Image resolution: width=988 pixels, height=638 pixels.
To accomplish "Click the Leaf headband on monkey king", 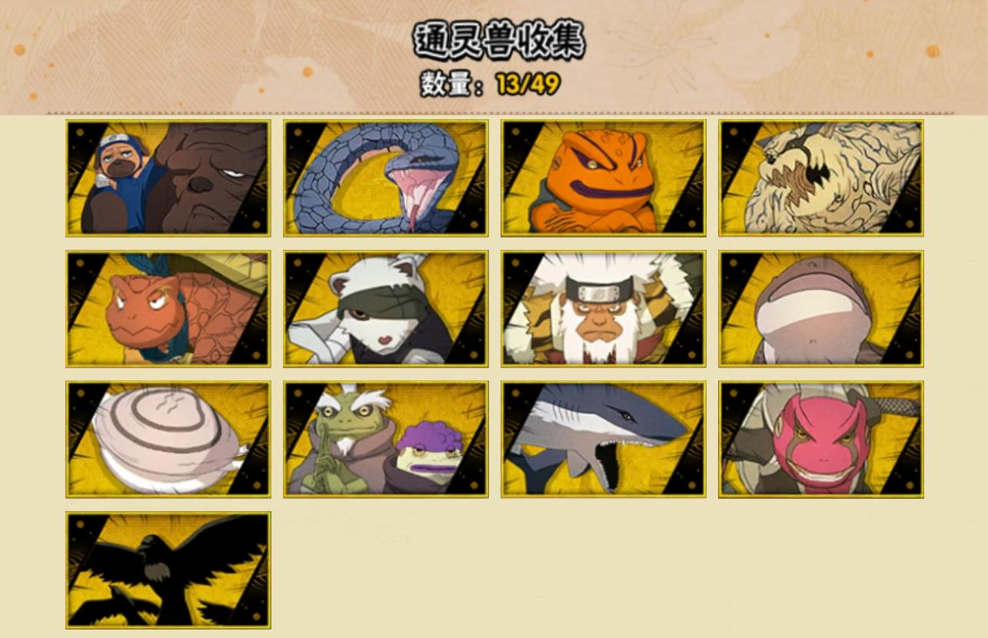I will coord(602,291).
